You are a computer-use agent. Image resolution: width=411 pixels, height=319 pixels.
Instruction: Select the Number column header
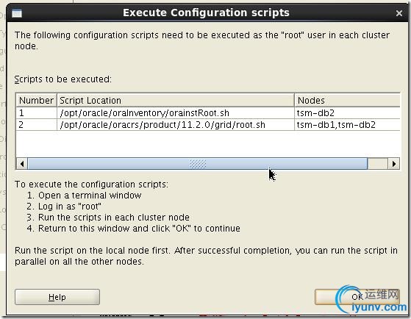tap(37, 101)
